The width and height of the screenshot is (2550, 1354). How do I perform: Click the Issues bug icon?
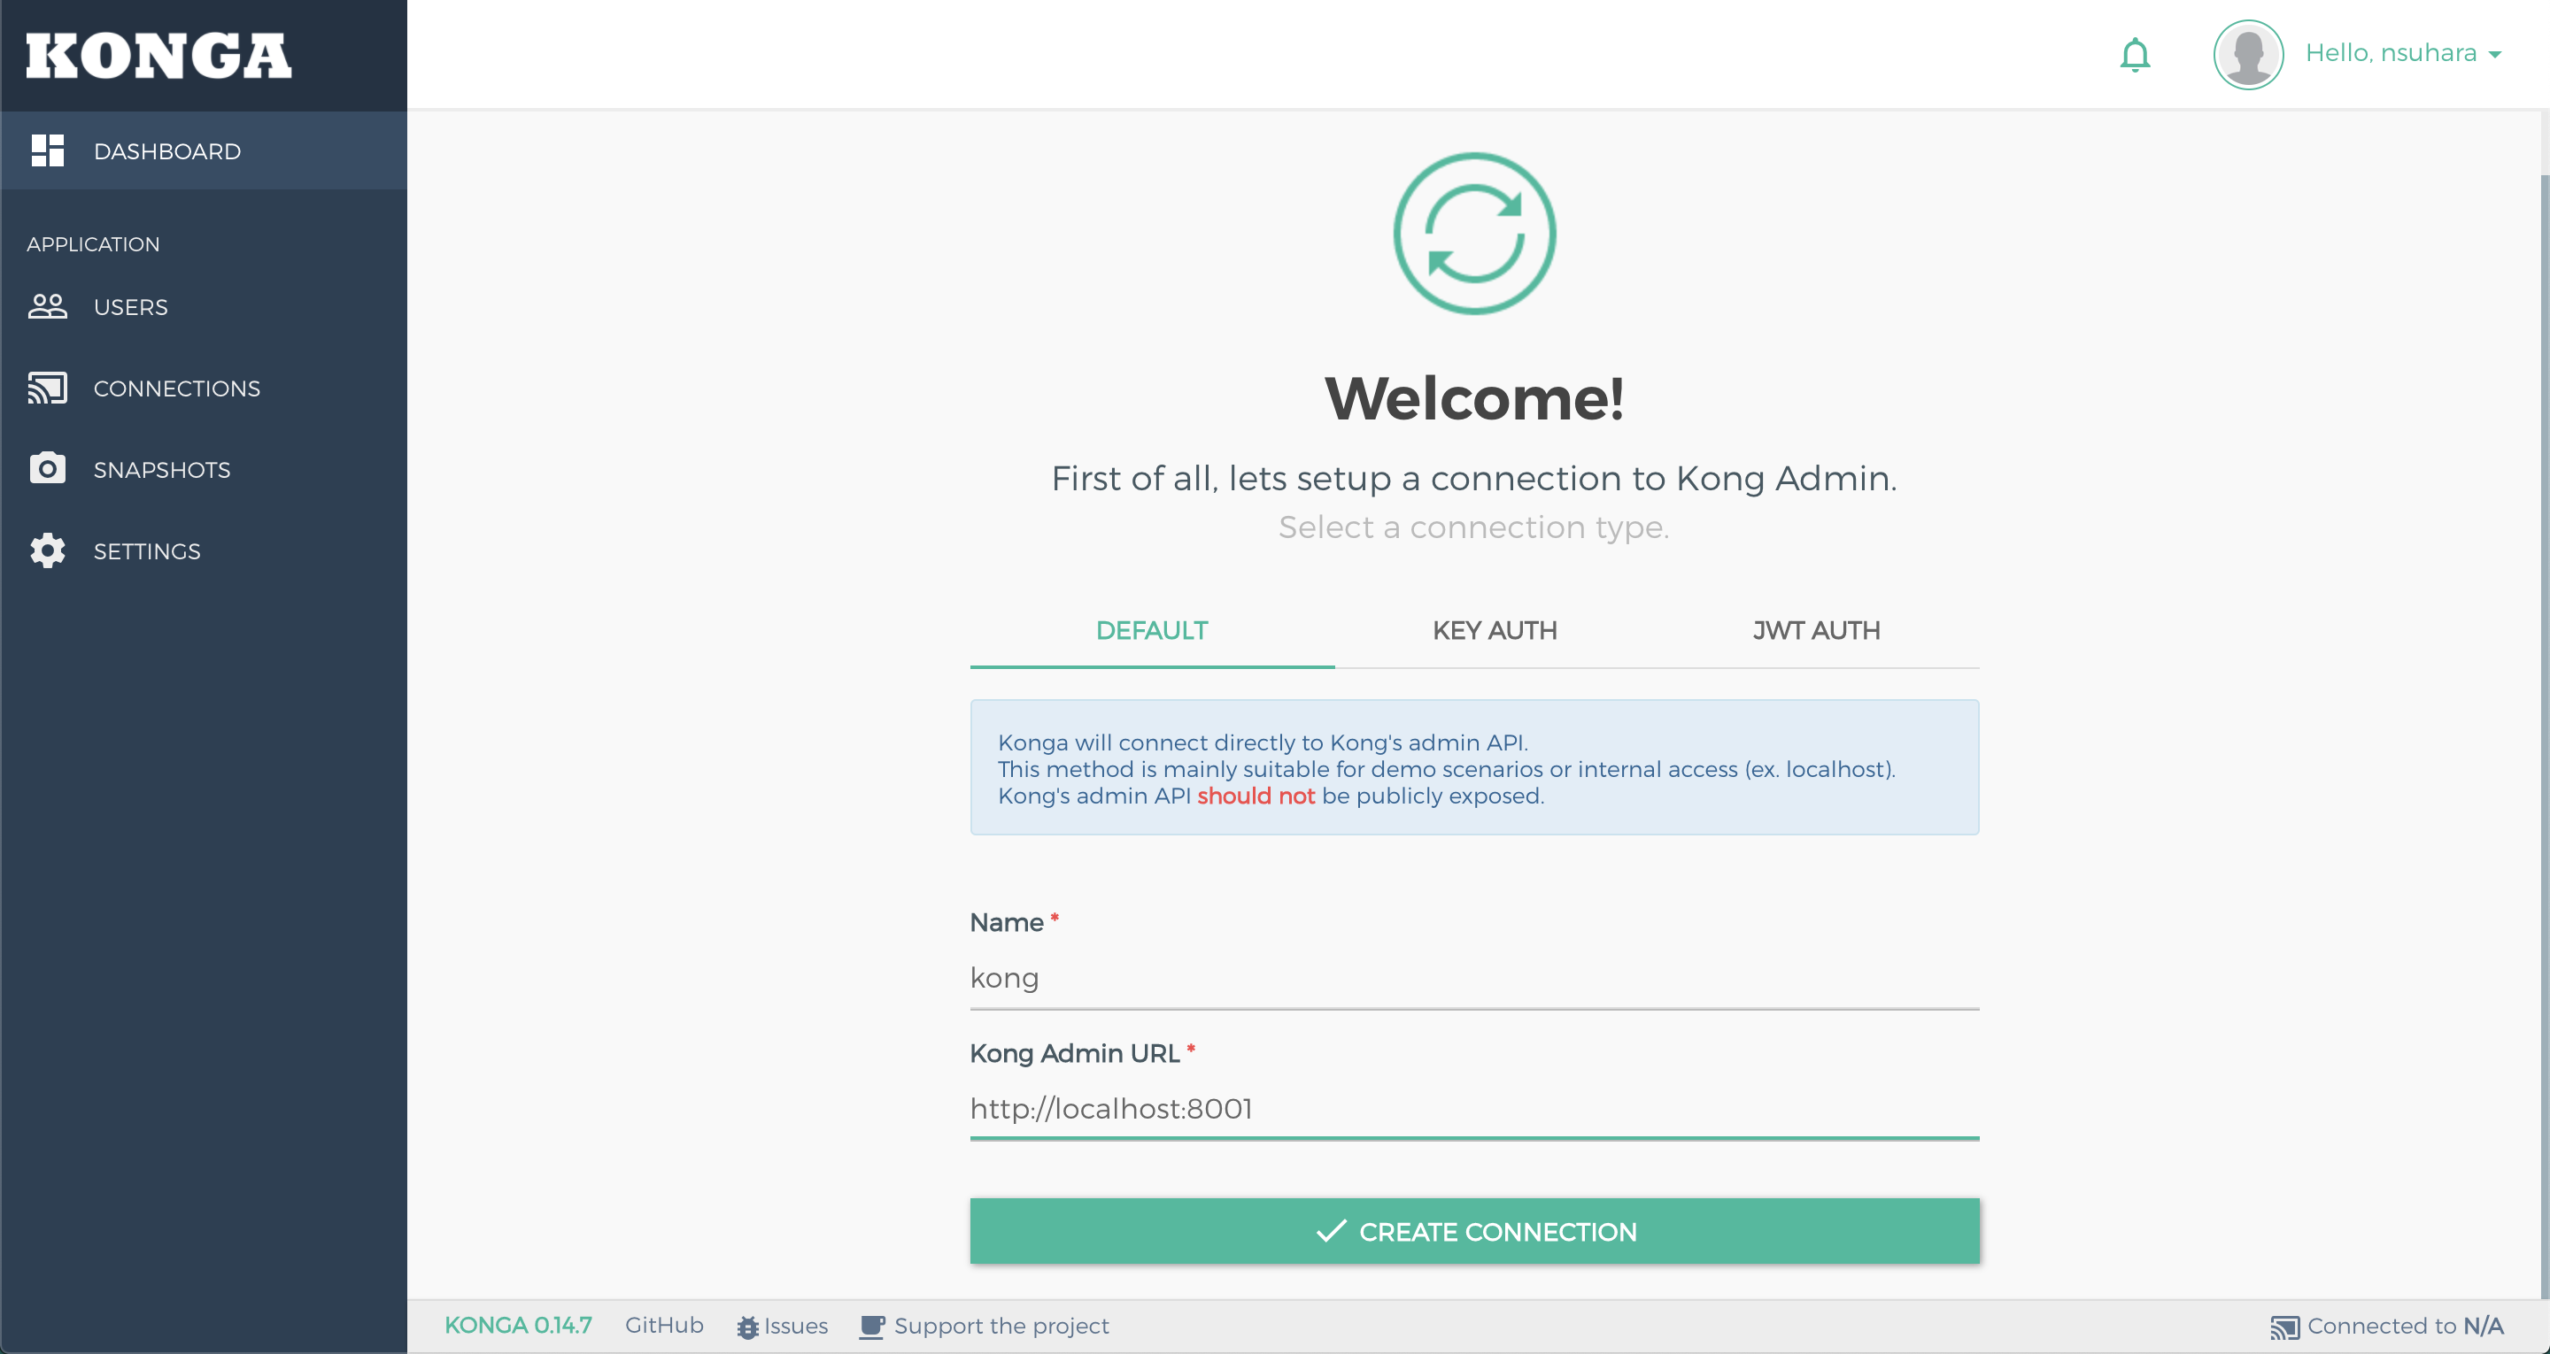747,1327
